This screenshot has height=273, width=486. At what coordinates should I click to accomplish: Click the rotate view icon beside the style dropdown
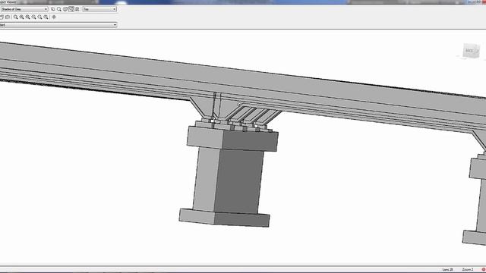[x=53, y=9]
